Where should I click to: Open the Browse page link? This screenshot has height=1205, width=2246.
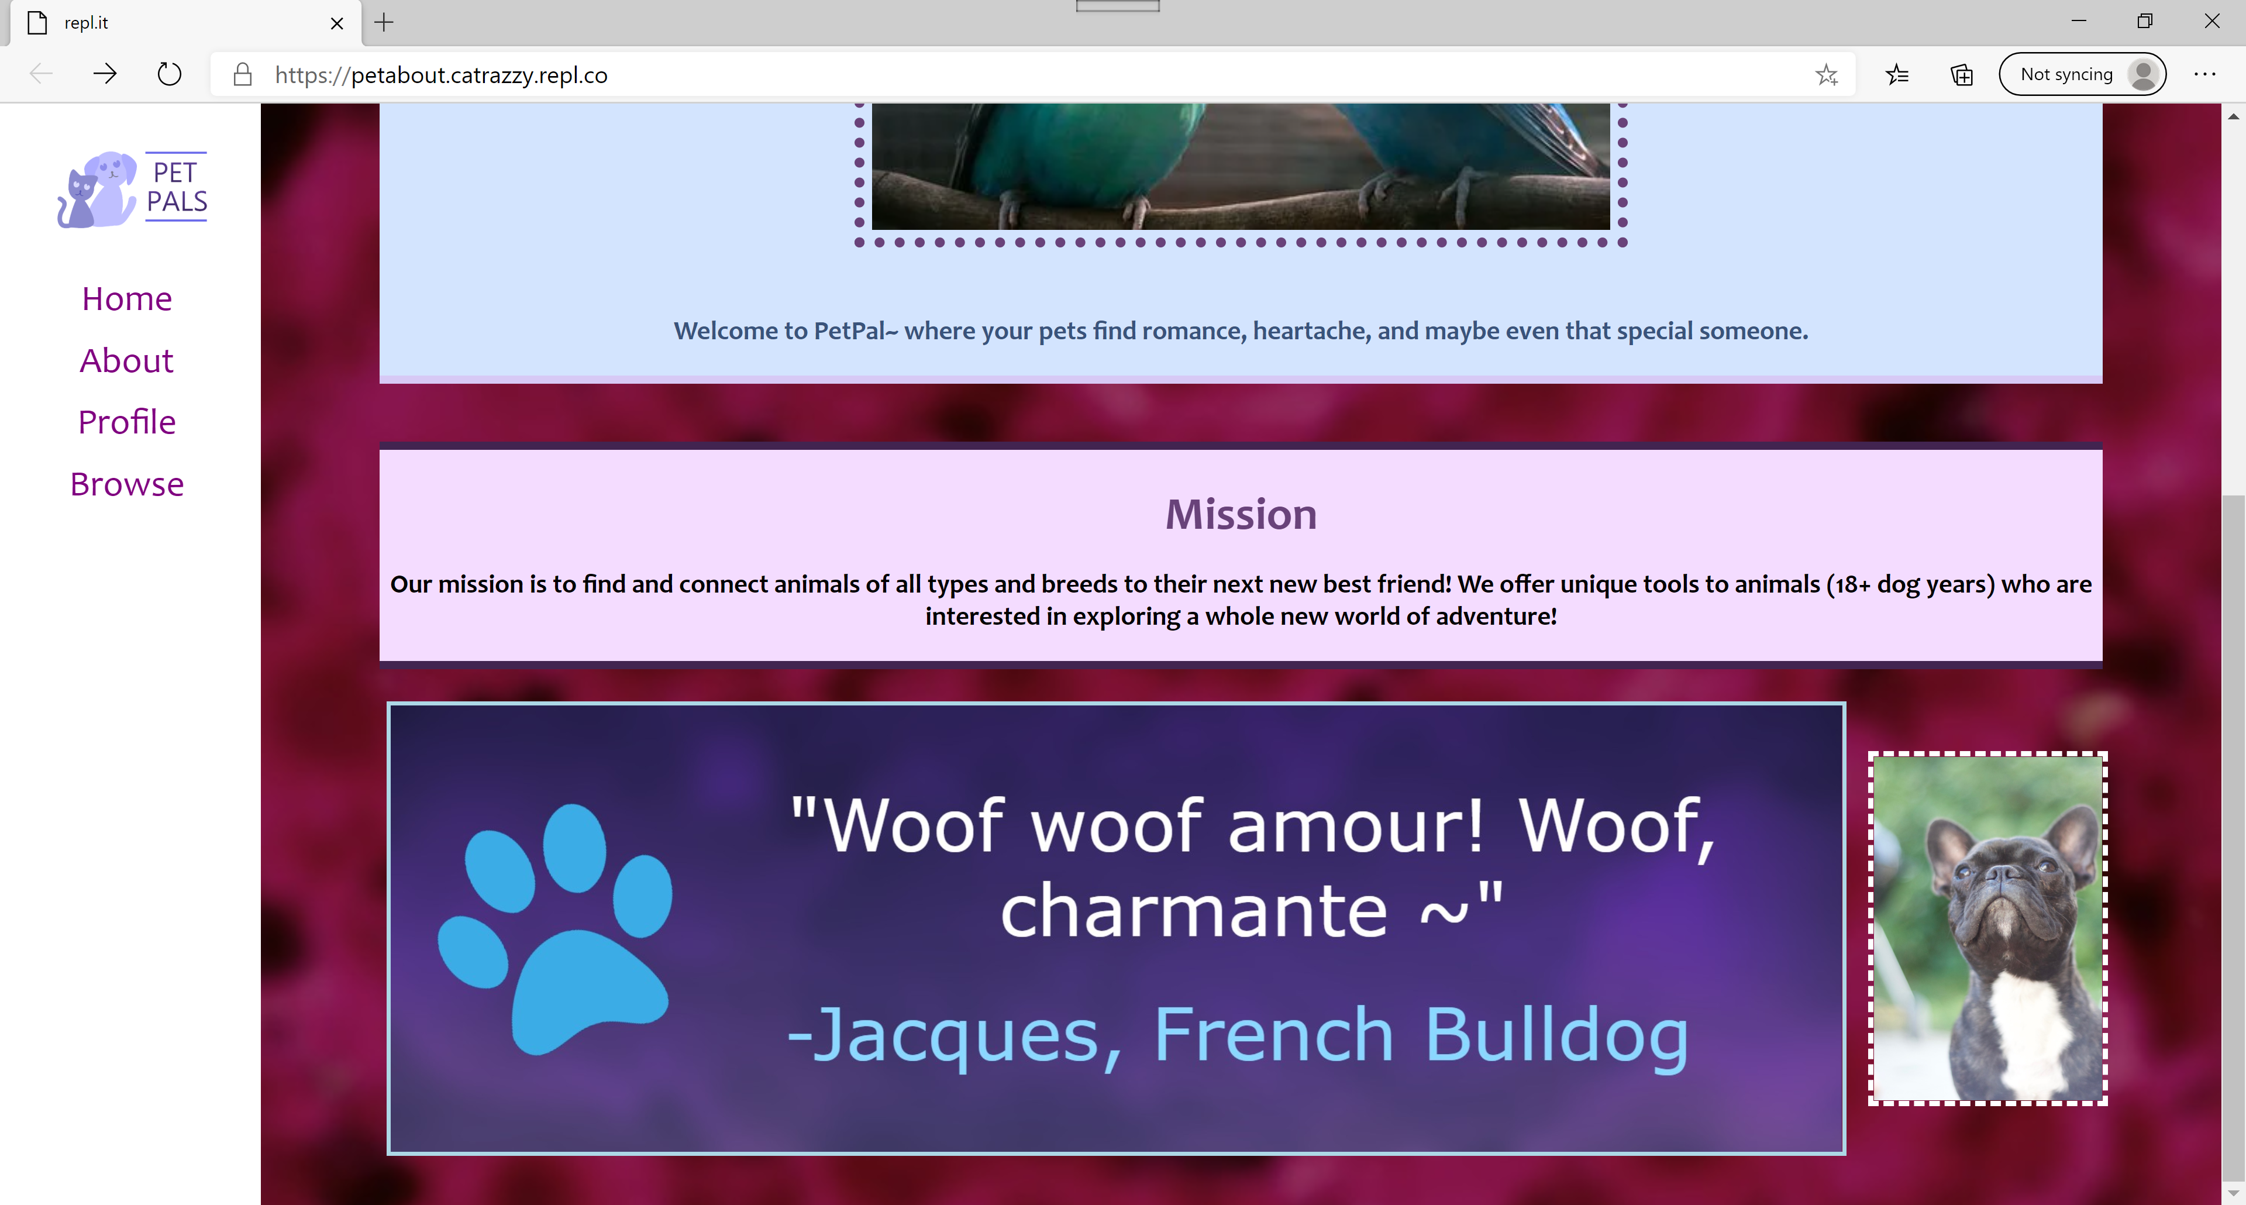click(x=128, y=485)
